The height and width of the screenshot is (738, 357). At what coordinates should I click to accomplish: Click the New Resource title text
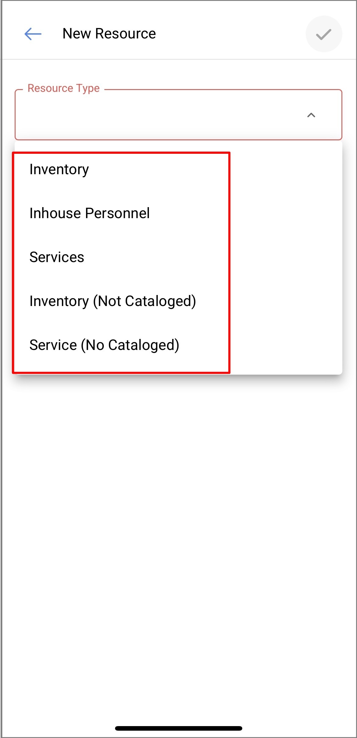tap(109, 34)
